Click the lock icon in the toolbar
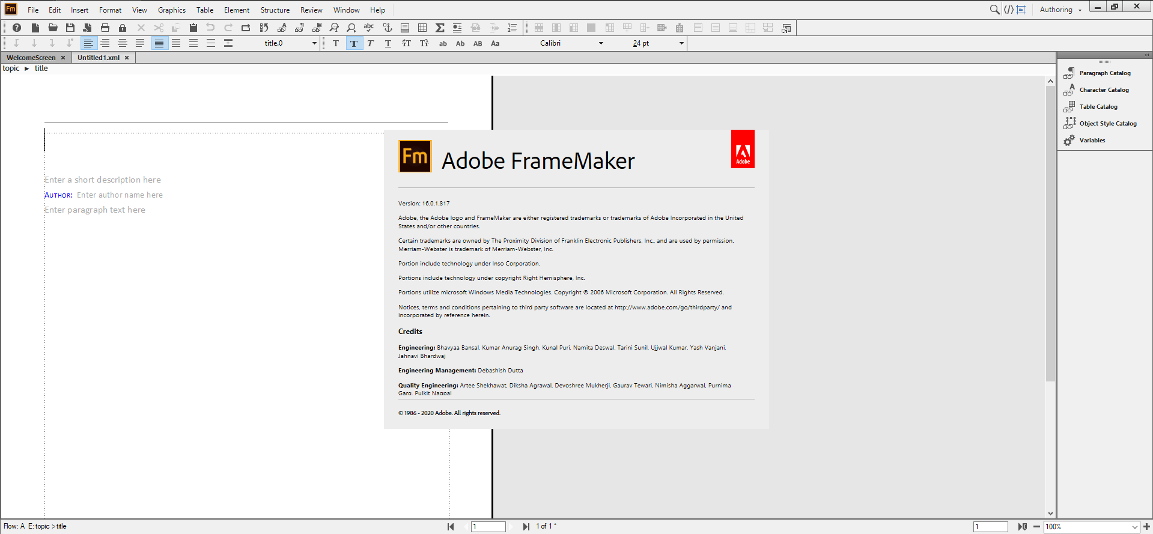The image size is (1153, 534). pyautogui.click(x=123, y=28)
